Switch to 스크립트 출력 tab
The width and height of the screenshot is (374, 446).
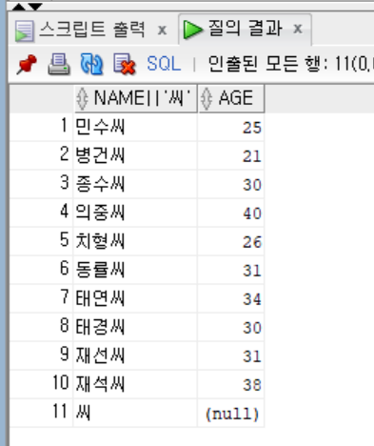click(92, 30)
